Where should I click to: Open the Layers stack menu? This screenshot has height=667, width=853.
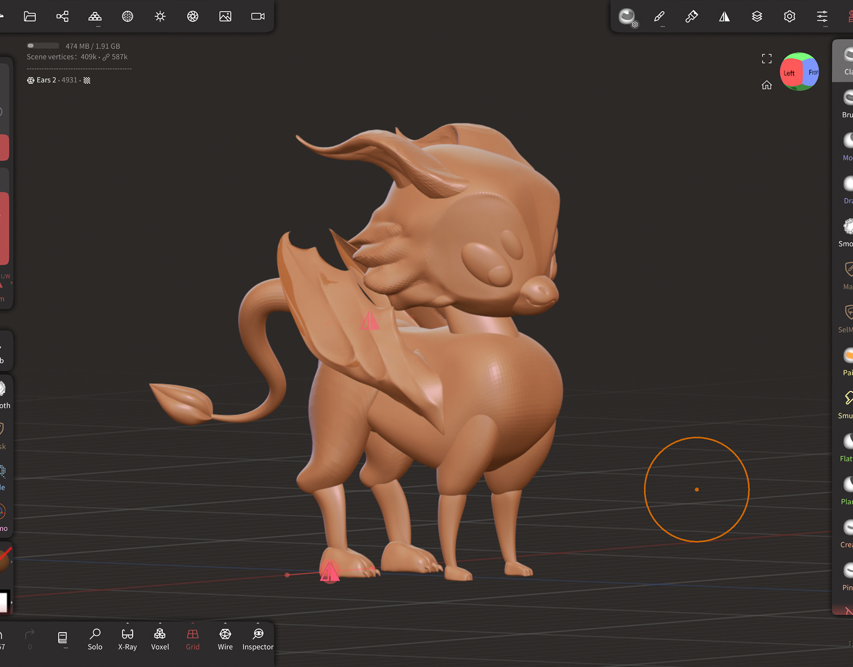click(x=757, y=17)
